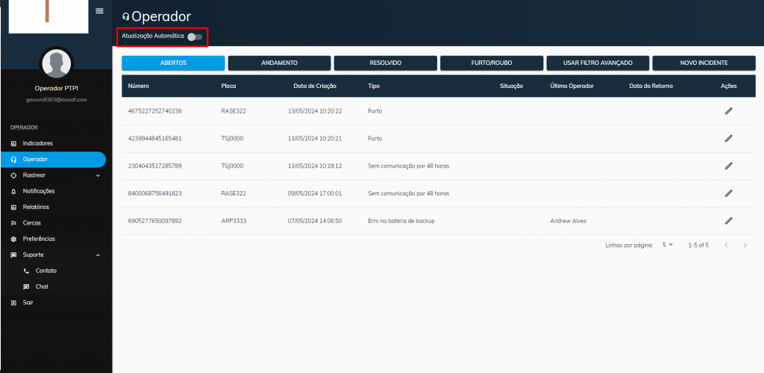
Task: Click the headset icon beside Operador title
Action: pyautogui.click(x=125, y=17)
